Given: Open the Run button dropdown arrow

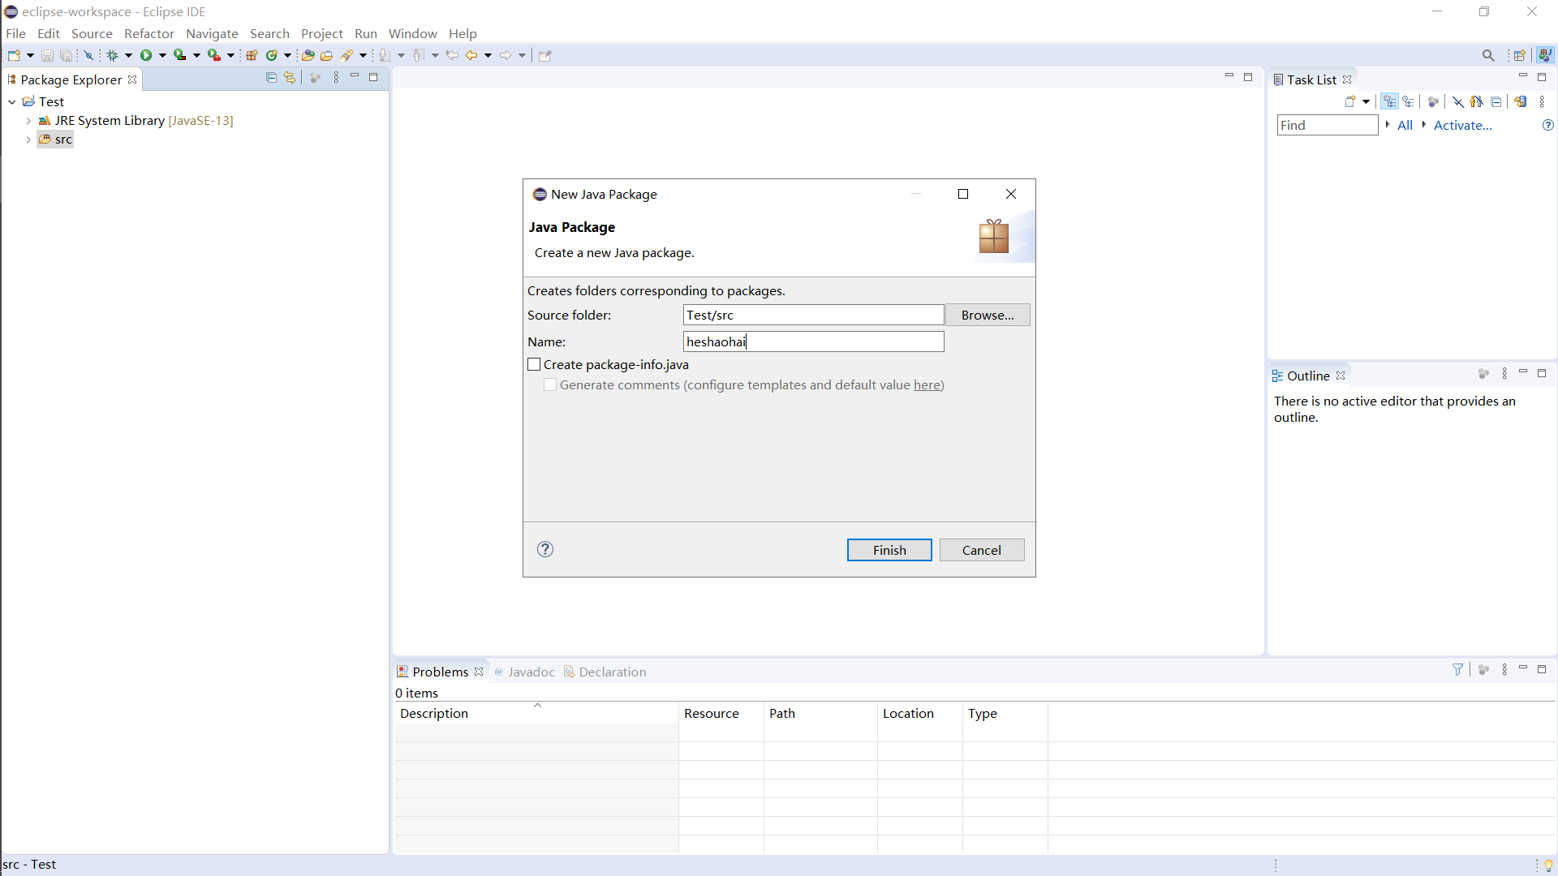Looking at the screenshot, I should (x=163, y=55).
